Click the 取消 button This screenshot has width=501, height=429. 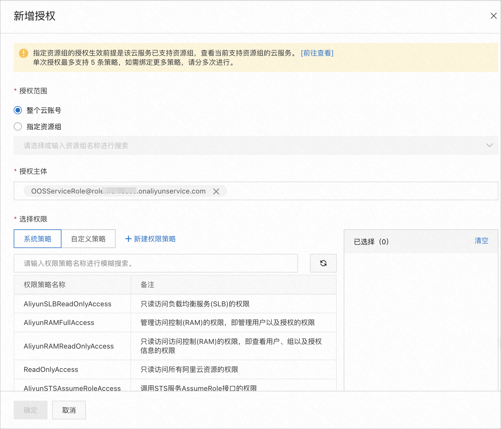click(x=69, y=410)
